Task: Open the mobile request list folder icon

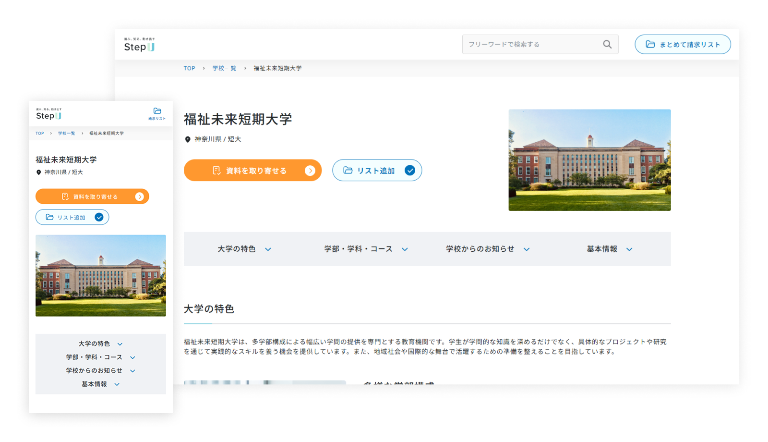Action: (x=157, y=113)
